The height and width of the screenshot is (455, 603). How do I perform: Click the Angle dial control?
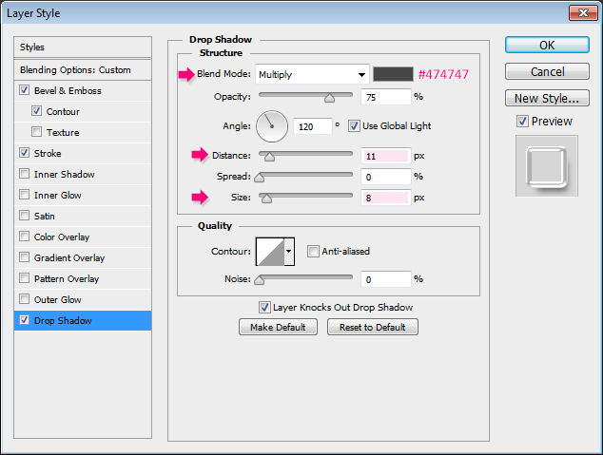click(x=272, y=126)
